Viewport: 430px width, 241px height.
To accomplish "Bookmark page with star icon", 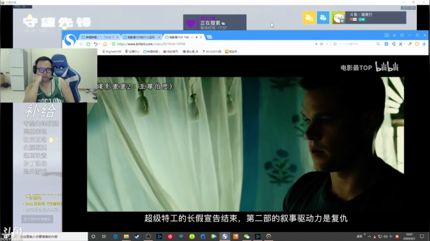I will 322,44.
